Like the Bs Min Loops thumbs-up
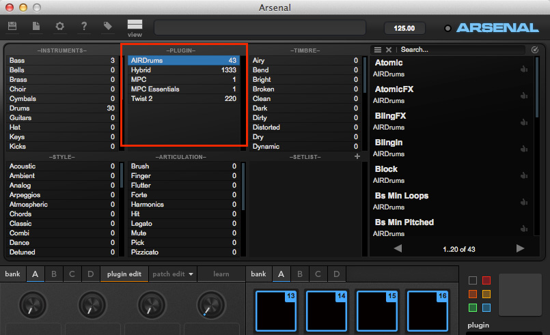Image resolution: width=550 pixels, height=335 pixels. 524,202
